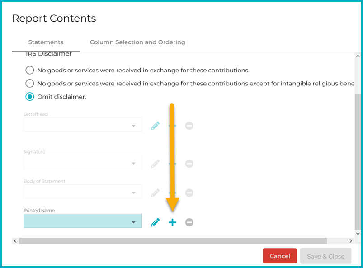Click the horizontal scrollbar thumb

[173, 241]
